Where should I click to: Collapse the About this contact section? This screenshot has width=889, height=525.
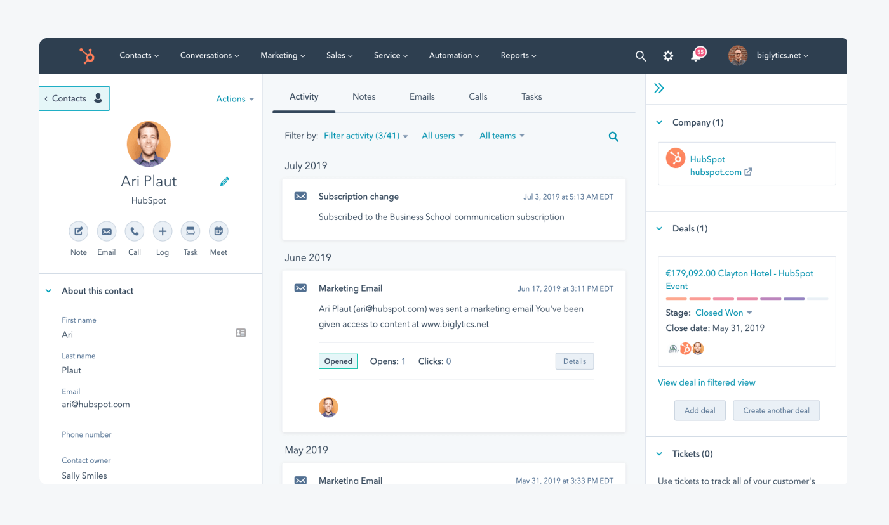click(x=48, y=291)
